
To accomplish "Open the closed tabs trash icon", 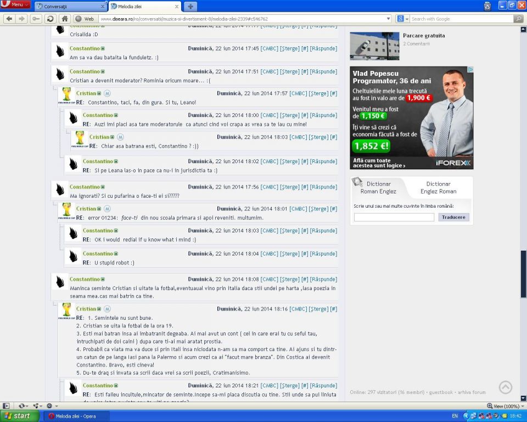I will [487, 5].
